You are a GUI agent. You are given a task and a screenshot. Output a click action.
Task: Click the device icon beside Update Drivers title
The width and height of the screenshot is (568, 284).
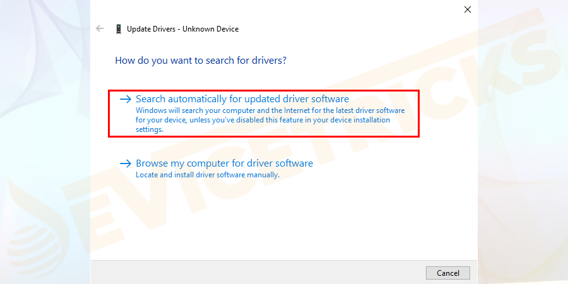click(x=119, y=29)
